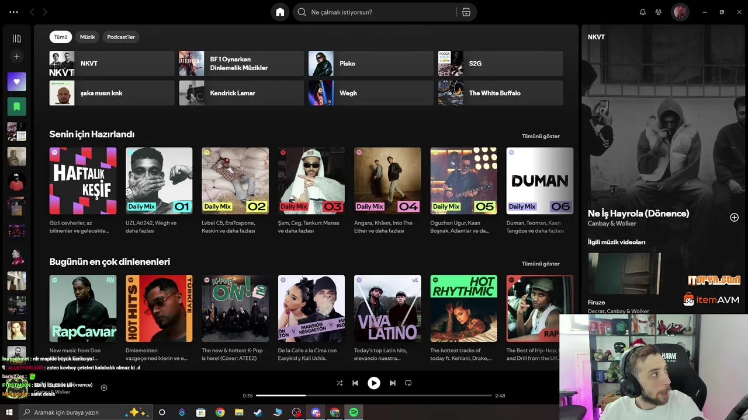Add current song via bottom-bar plus icon
Image resolution: width=748 pixels, height=420 pixels.
tap(104, 387)
